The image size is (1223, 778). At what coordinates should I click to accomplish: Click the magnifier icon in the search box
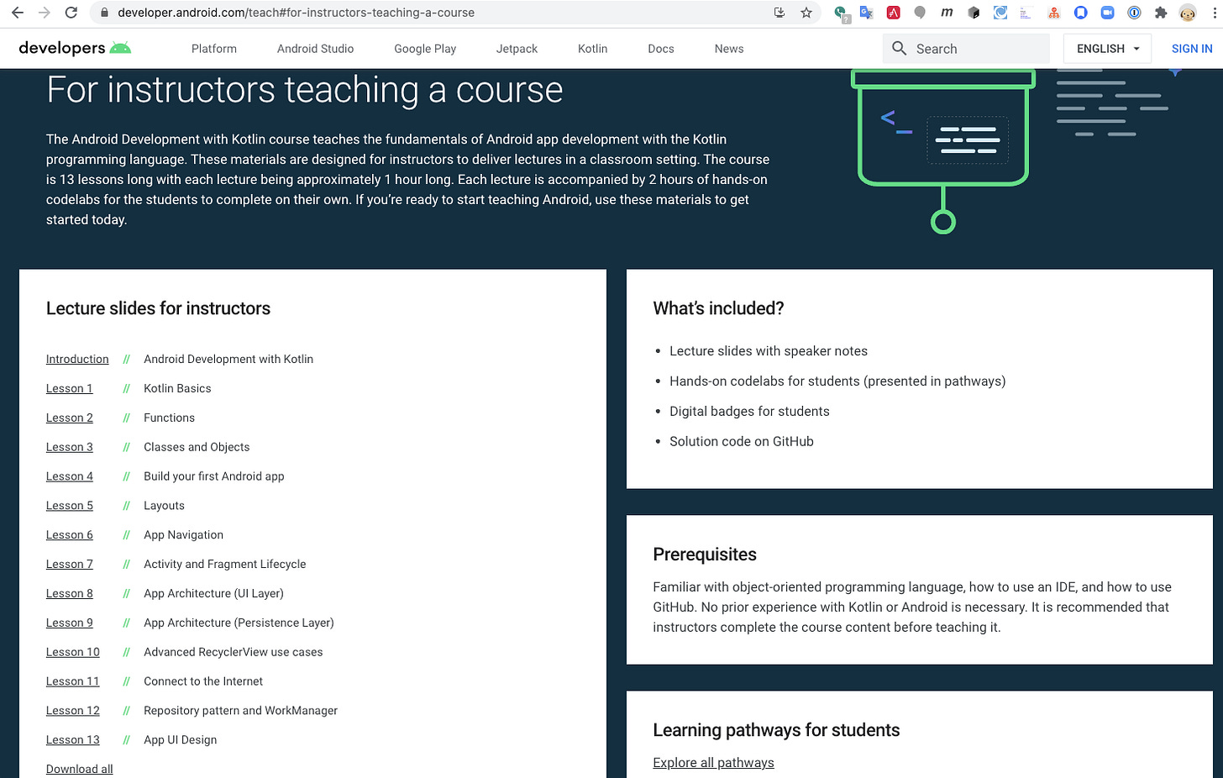[x=899, y=49]
